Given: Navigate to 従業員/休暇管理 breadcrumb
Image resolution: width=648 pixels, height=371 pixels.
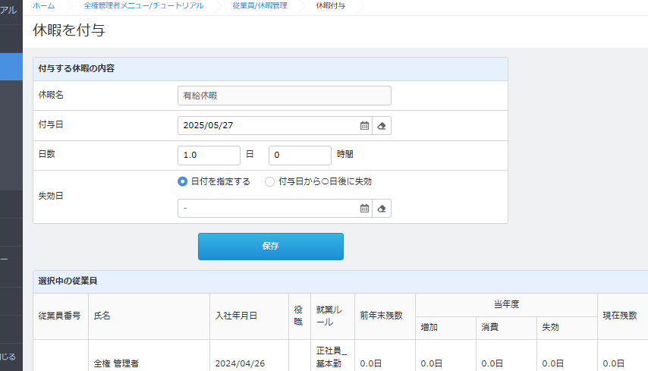Looking at the screenshot, I should click(x=260, y=6).
